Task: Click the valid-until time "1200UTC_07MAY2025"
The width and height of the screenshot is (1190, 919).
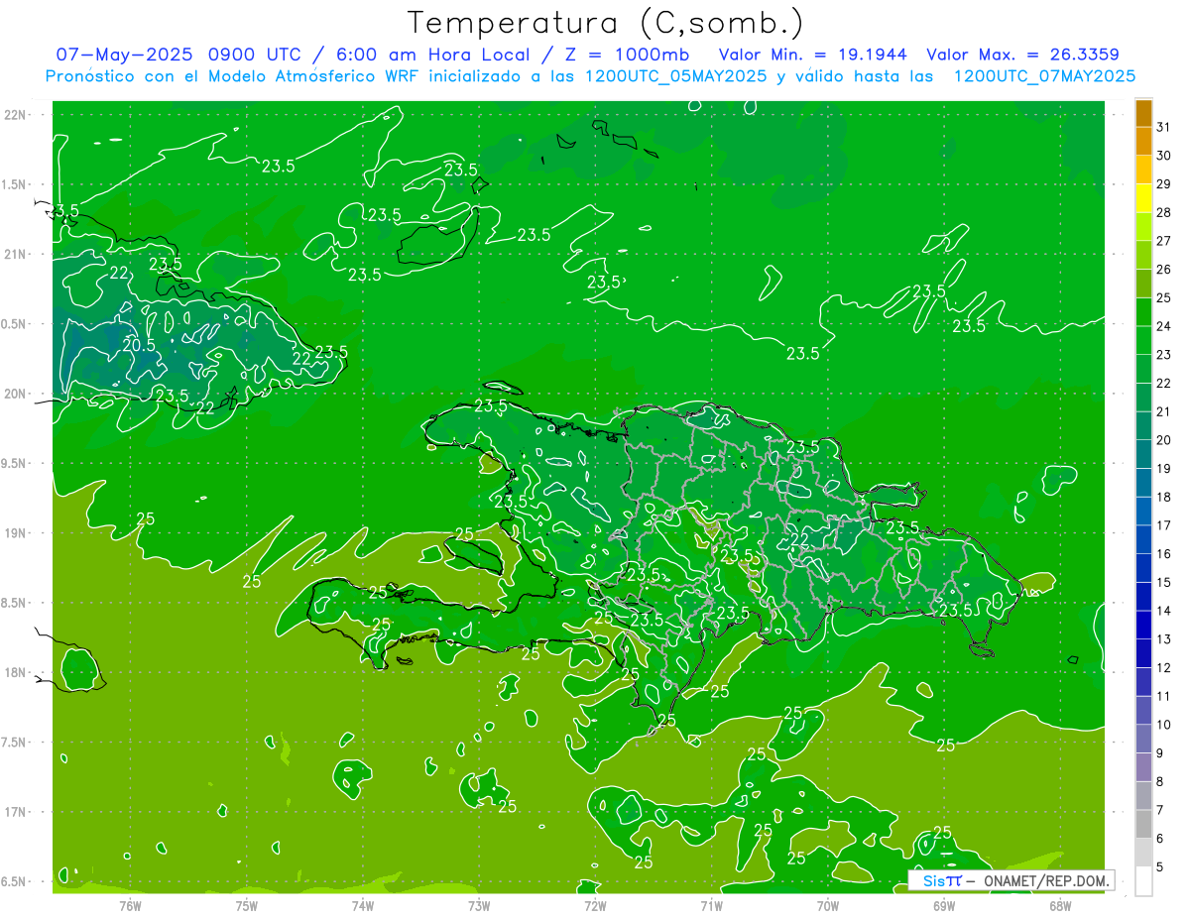Action: click(x=1044, y=75)
